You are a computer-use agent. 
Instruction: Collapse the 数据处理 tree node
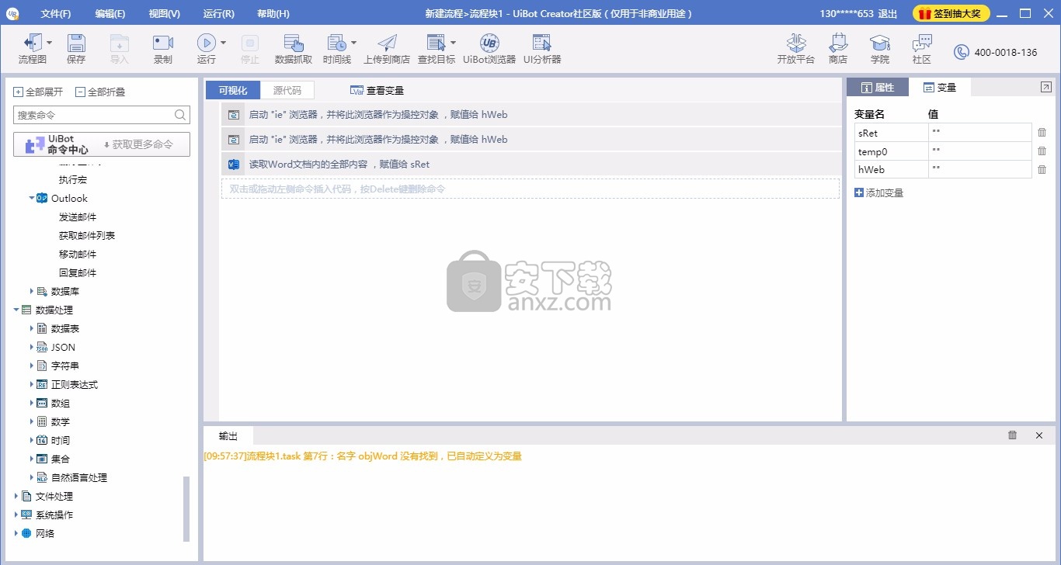[16, 310]
